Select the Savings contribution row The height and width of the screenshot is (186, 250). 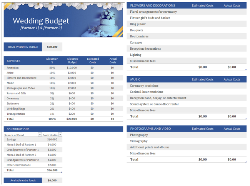33,139
